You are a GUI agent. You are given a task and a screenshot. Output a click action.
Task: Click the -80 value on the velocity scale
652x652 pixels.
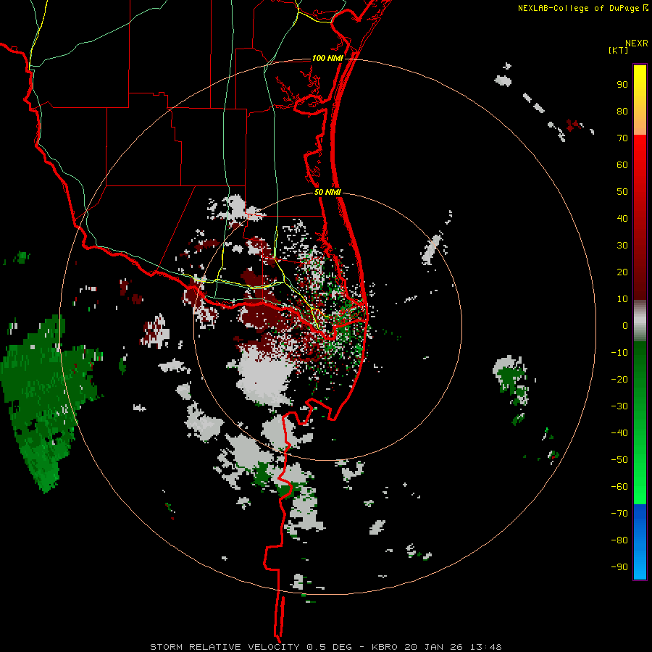click(x=619, y=540)
